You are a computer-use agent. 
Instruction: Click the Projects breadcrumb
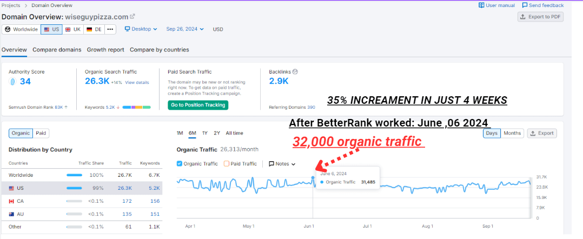(x=11, y=5)
